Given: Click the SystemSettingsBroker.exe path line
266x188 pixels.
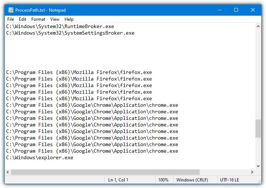Looking at the screenshot, I should tap(70, 33).
